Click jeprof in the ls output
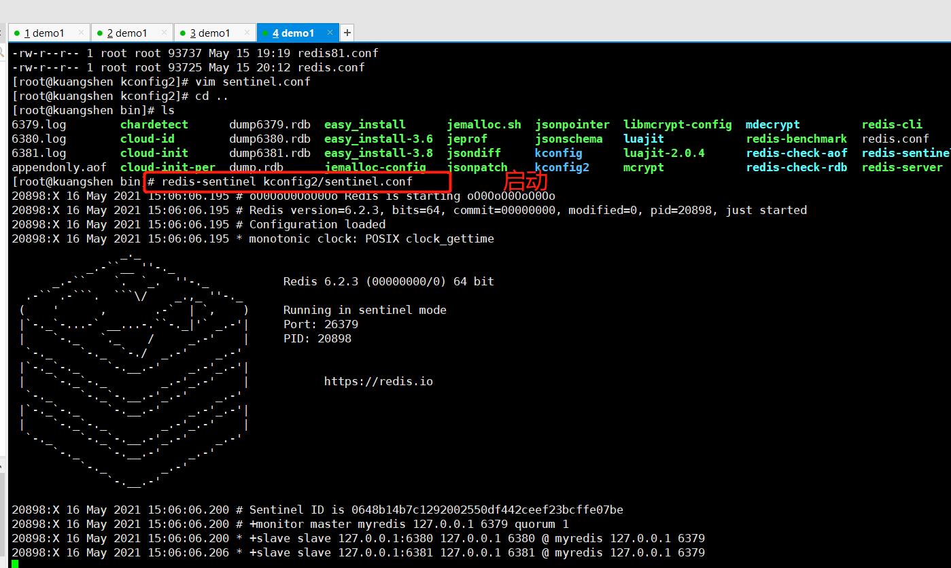 467,139
